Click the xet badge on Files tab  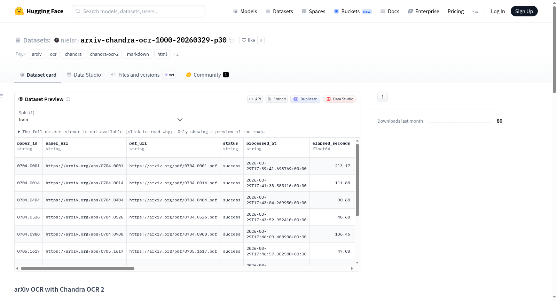pos(170,75)
